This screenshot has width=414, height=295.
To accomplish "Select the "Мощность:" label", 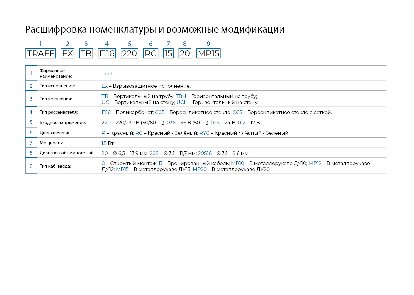I will pos(51,143).
